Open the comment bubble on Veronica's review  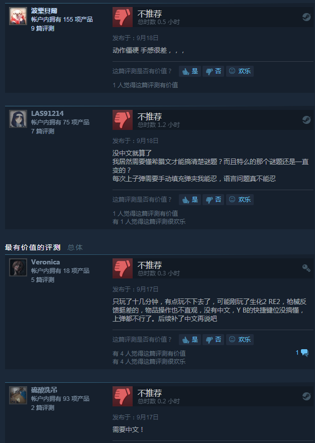tap(302, 353)
